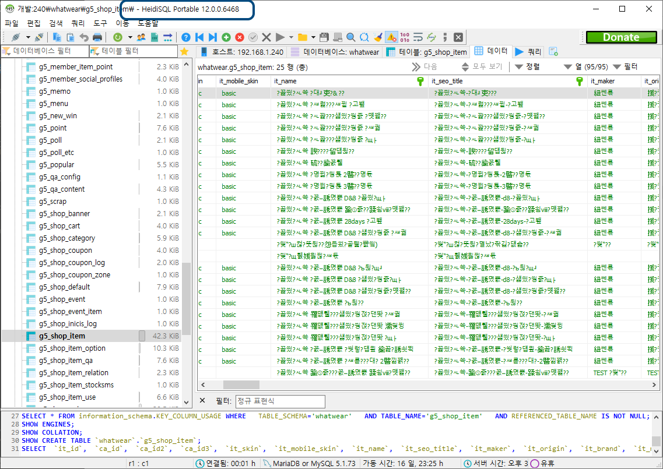Go to the first row icon
This screenshot has width=663, height=469.
coord(199,37)
